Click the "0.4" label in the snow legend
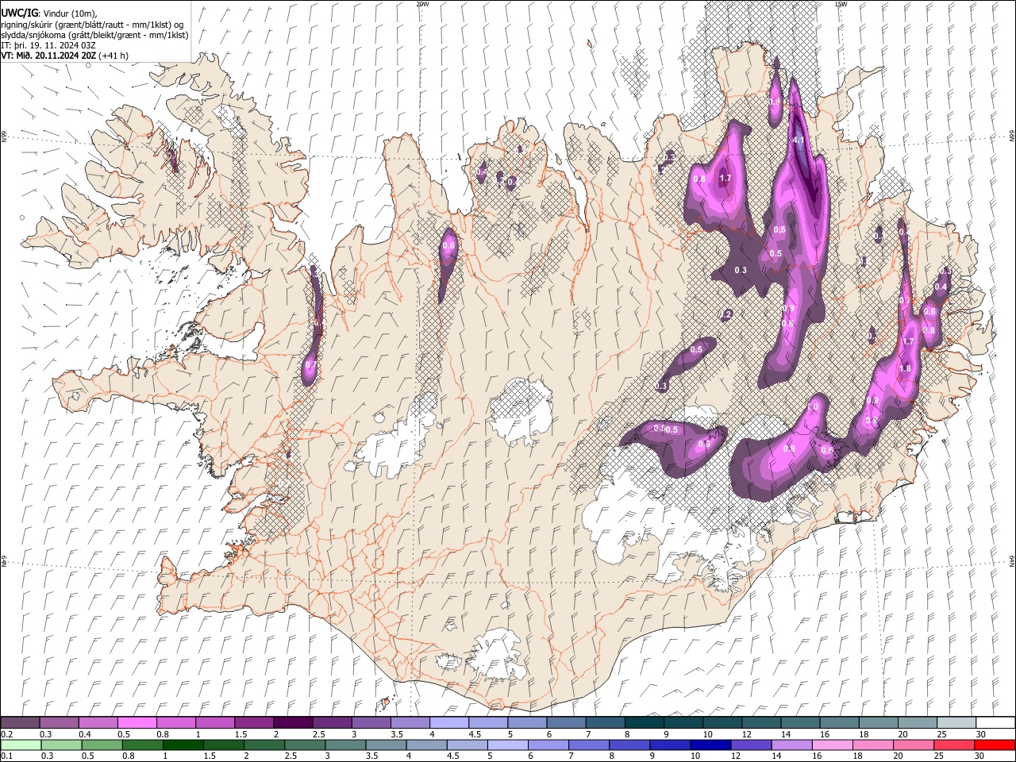This screenshot has height=762, width=1016. click(84, 734)
